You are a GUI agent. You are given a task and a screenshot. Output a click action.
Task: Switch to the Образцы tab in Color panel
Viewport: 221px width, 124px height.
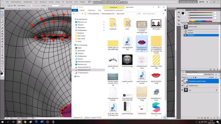[x=189, y=10]
